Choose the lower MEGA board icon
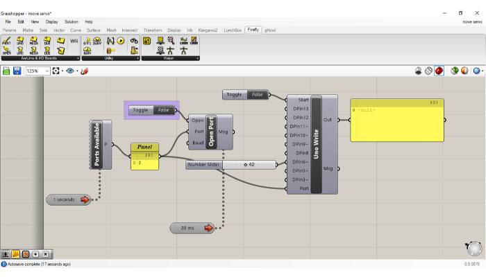Screen dimensions: 486x277 (33, 51)
